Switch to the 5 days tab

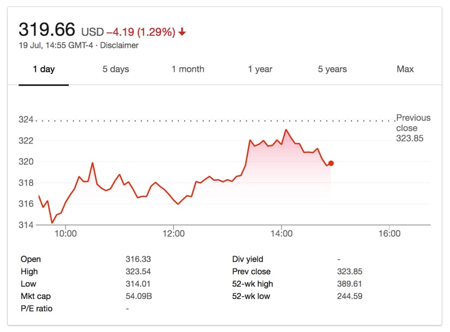coord(116,69)
